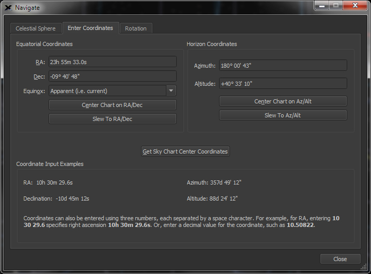Click the TheSkyX icon in title bar
This screenshot has width=371, height=274.
pos(8,8)
